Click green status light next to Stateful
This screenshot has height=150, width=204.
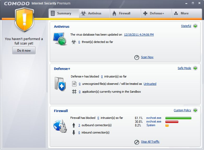[x=195, y=26]
